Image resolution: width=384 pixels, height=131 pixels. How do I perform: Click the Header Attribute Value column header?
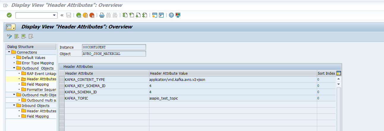(x=233, y=73)
